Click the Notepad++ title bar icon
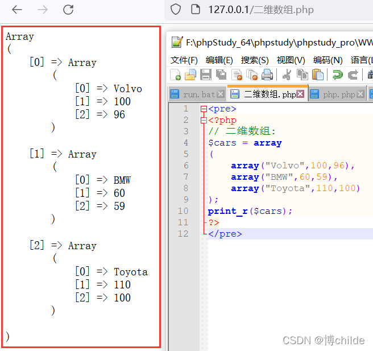Screen dimensions: 373x351 click(177, 42)
